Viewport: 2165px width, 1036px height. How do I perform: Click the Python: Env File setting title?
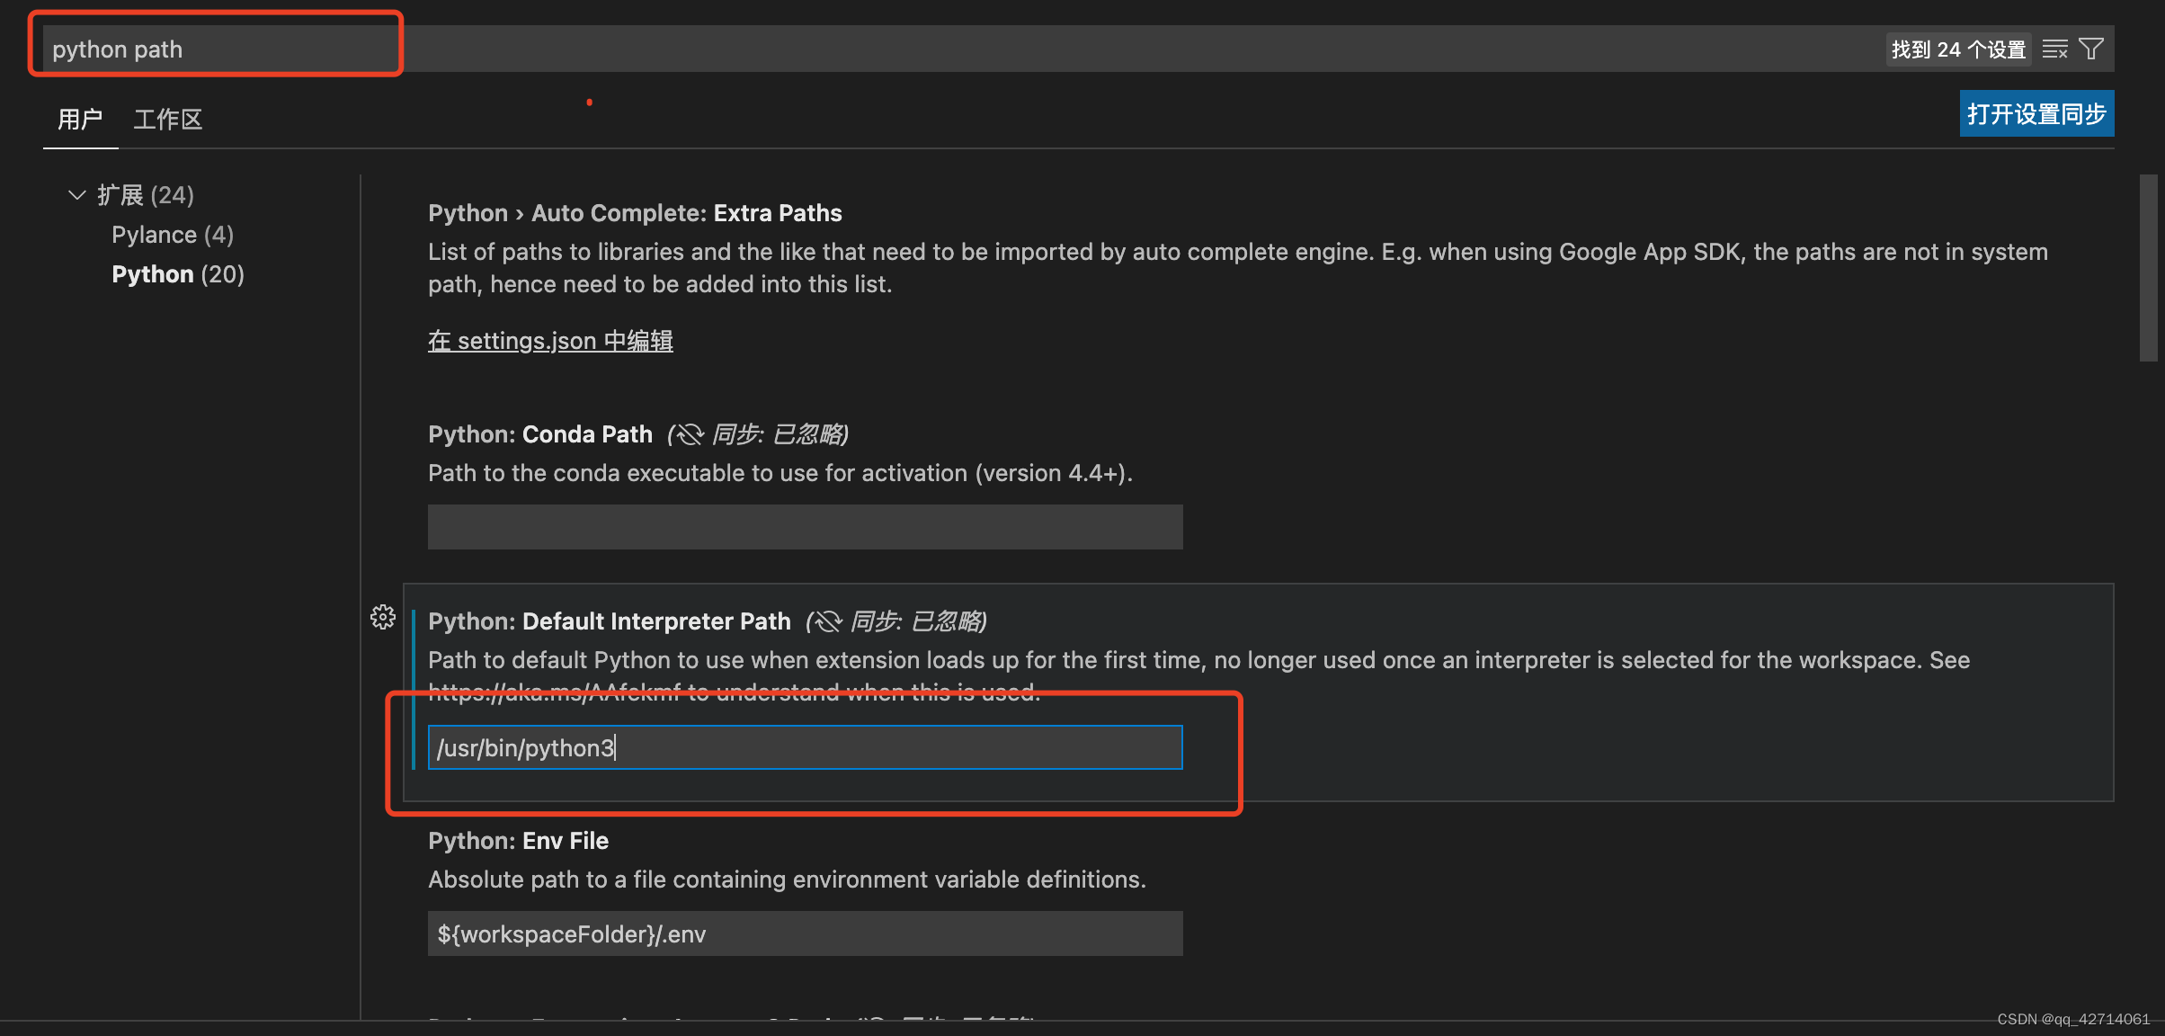(x=518, y=840)
